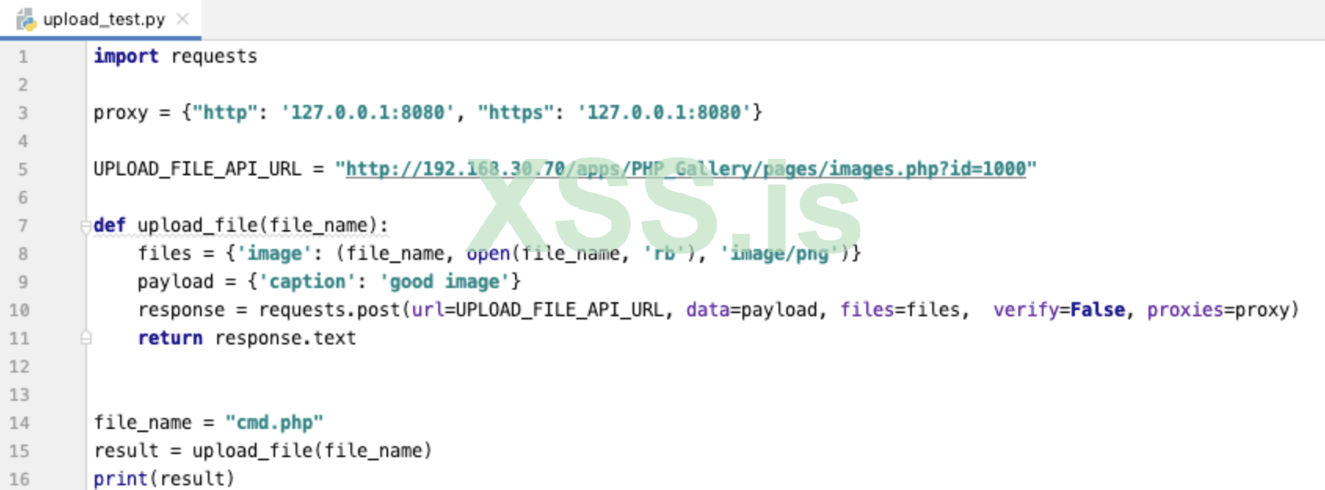Click line number 16 in the gutter
The height and width of the screenshot is (490, 1325).
20,479
